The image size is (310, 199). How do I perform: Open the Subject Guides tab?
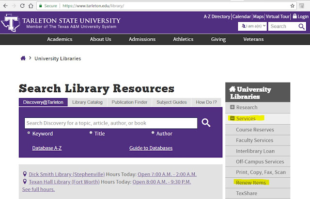pyautogui.click(x=171, y=102)
